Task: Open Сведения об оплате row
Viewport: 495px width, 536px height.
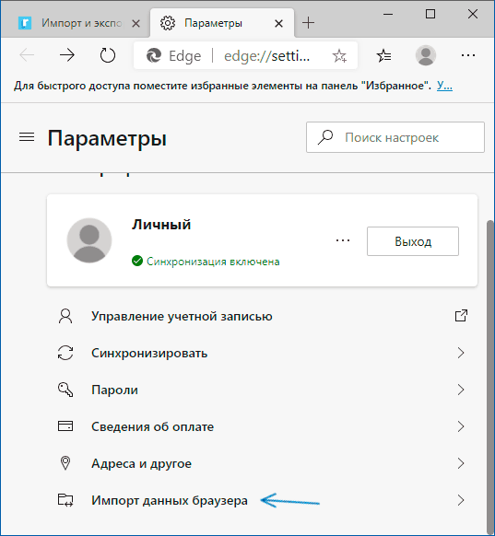Action: [x=262, y=426]
